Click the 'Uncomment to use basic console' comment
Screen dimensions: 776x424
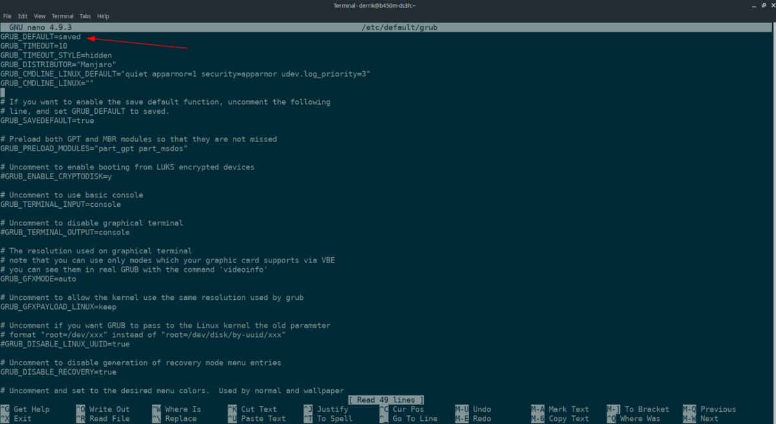pos(72,195)
